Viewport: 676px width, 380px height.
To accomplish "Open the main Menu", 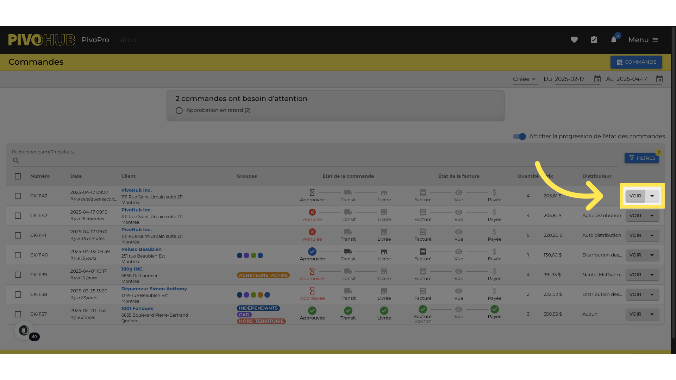I will pos(643,40).
